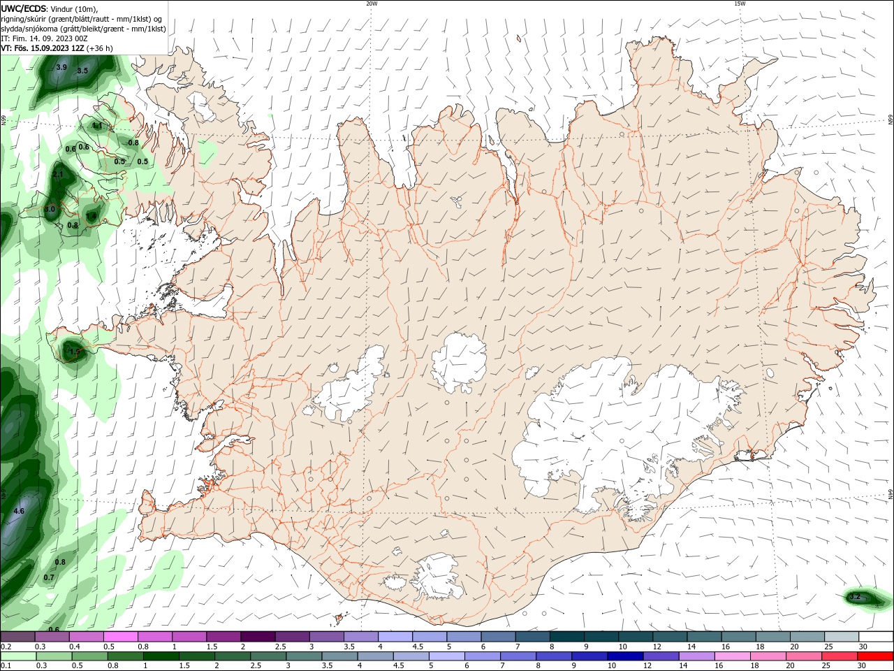Click the lavender snow swatch starting at 4

pyautogui.click(x=395, y=637)
